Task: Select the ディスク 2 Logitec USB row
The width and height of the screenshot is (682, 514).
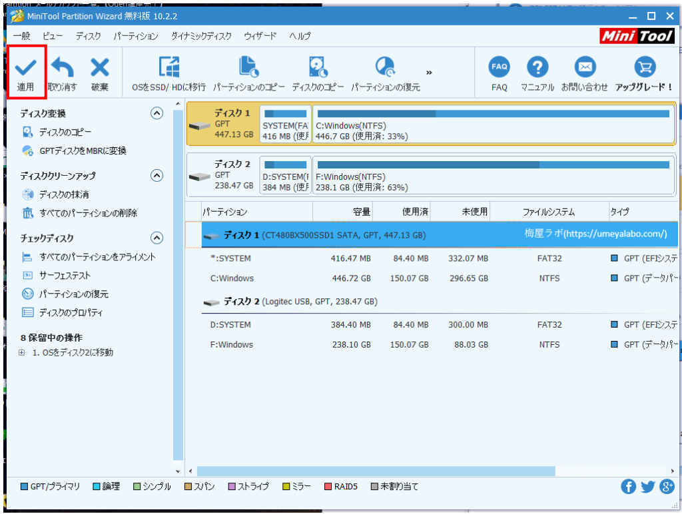Action: 440,302
